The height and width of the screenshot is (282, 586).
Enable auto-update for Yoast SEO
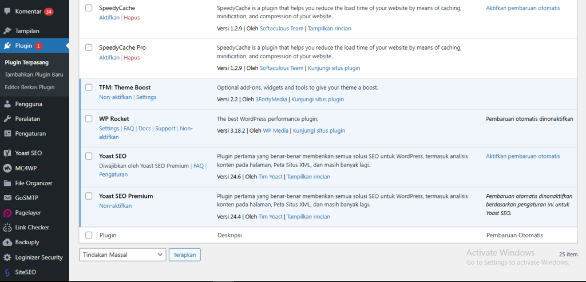[523, 156]
